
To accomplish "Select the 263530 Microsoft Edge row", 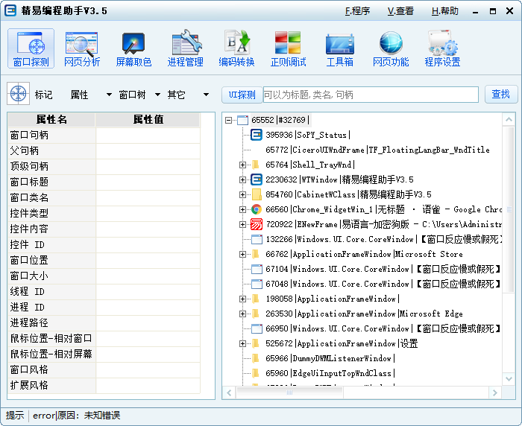I will [x=364, y=314].
